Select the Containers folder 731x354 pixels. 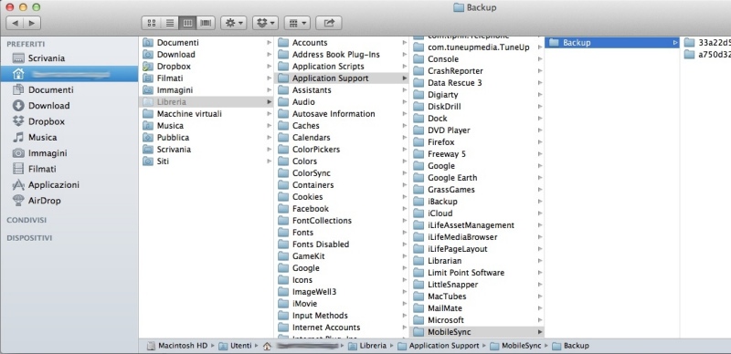[342, 185]
